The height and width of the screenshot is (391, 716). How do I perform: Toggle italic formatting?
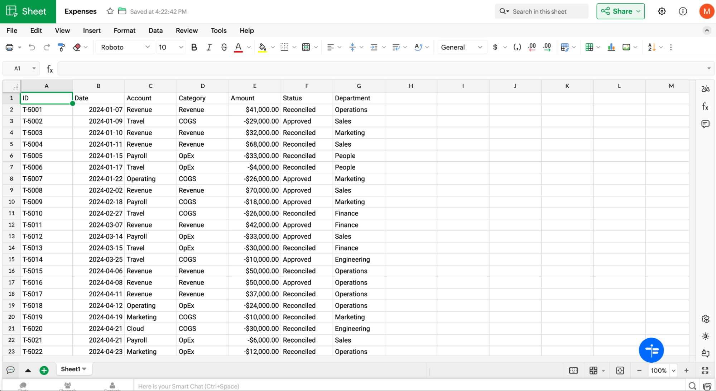tap(209, 47)
